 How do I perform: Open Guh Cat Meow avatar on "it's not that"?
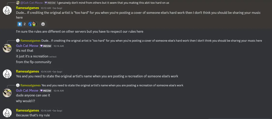(x=7, y=48)
